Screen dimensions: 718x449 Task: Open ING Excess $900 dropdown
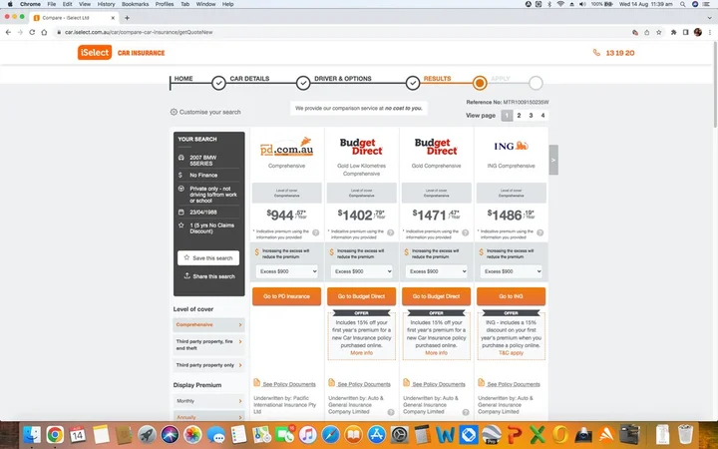[x=511, y=271]
